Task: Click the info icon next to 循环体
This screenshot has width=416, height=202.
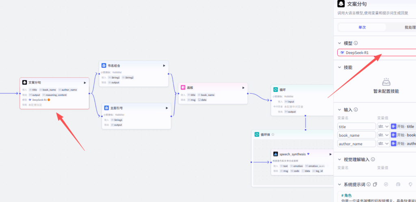Action: (x=272, y=134)
